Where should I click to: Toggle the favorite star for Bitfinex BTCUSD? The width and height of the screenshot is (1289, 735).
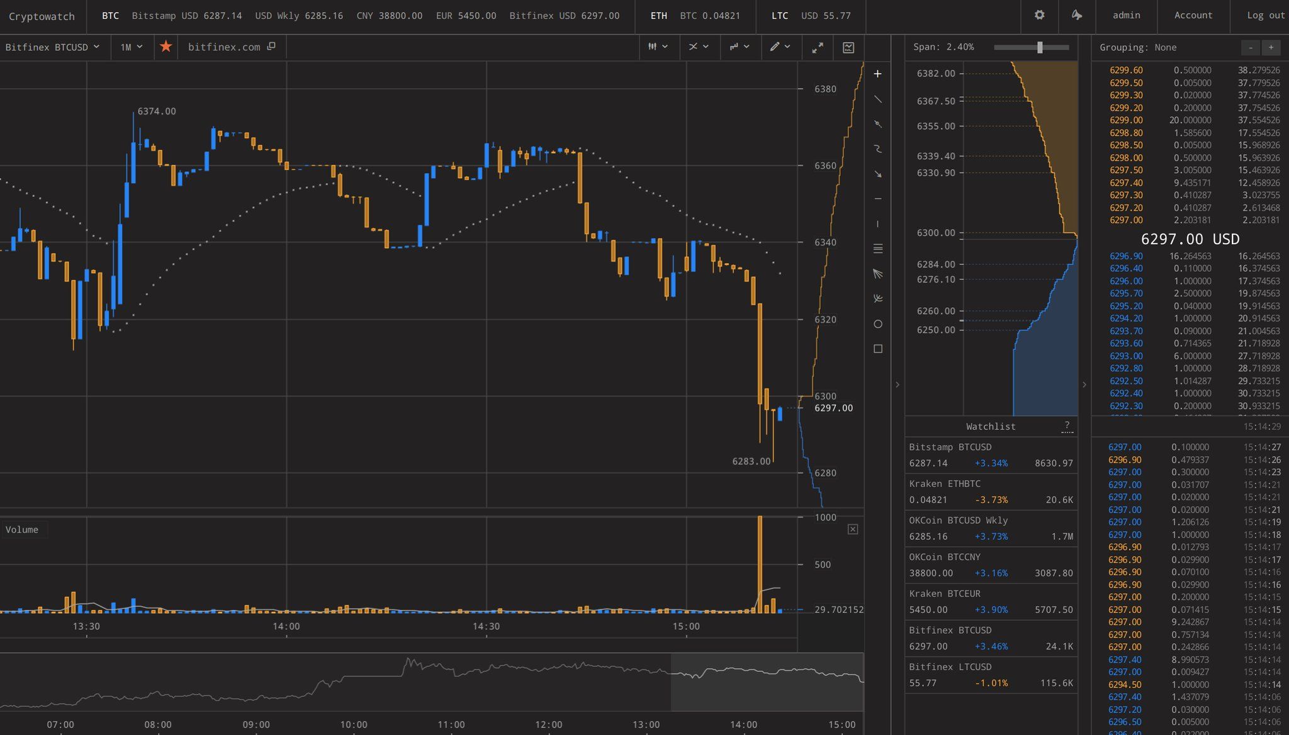point(166,47)
